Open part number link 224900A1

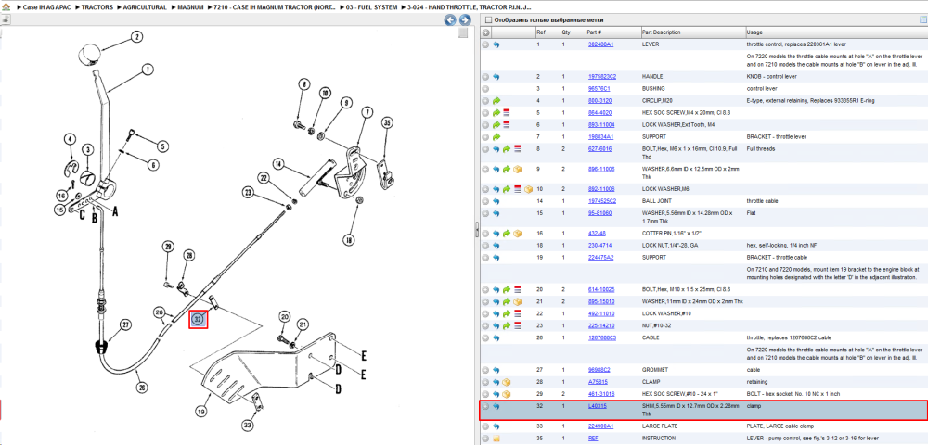(x=600, y=426)
